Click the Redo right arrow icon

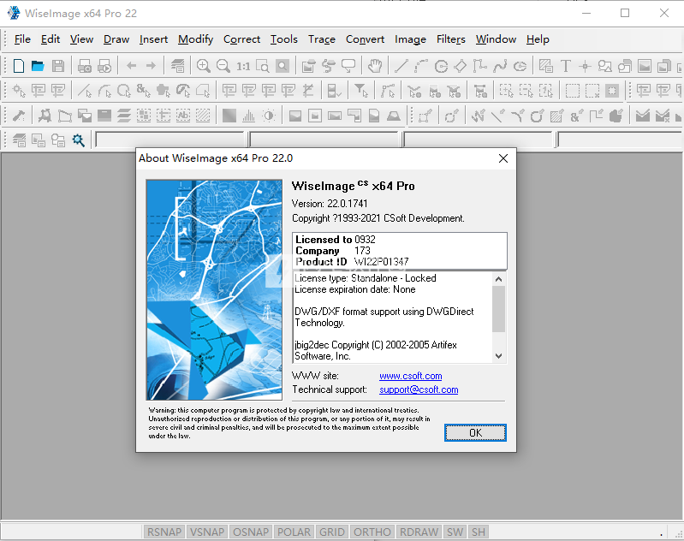151,66
